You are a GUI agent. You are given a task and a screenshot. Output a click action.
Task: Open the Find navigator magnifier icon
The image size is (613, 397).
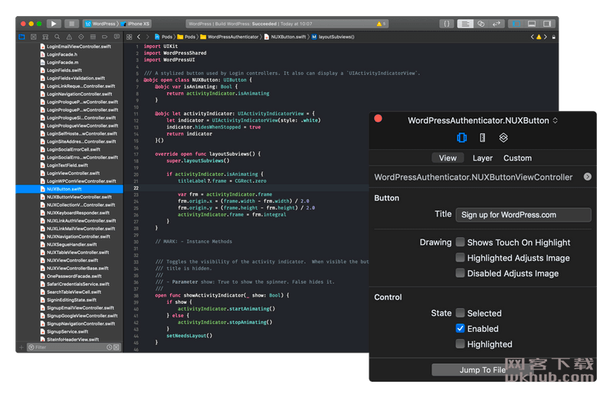(x=57, y=37)
